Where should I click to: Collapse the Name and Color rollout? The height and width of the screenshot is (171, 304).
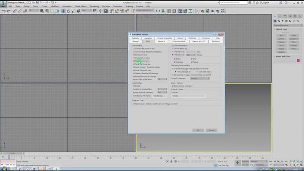(283, 57)
